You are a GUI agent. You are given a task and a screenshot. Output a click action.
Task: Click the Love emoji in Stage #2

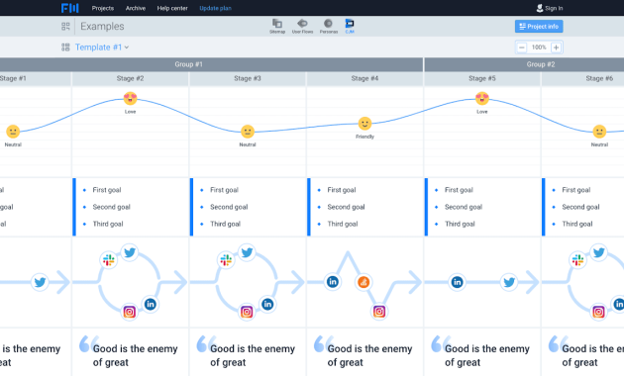(130, 98)
